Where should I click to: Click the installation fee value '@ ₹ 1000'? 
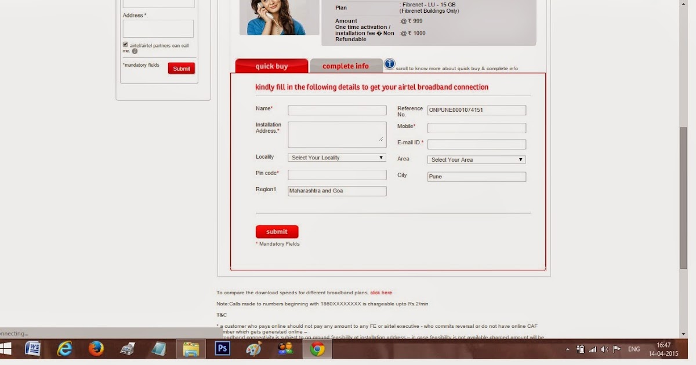412,34
